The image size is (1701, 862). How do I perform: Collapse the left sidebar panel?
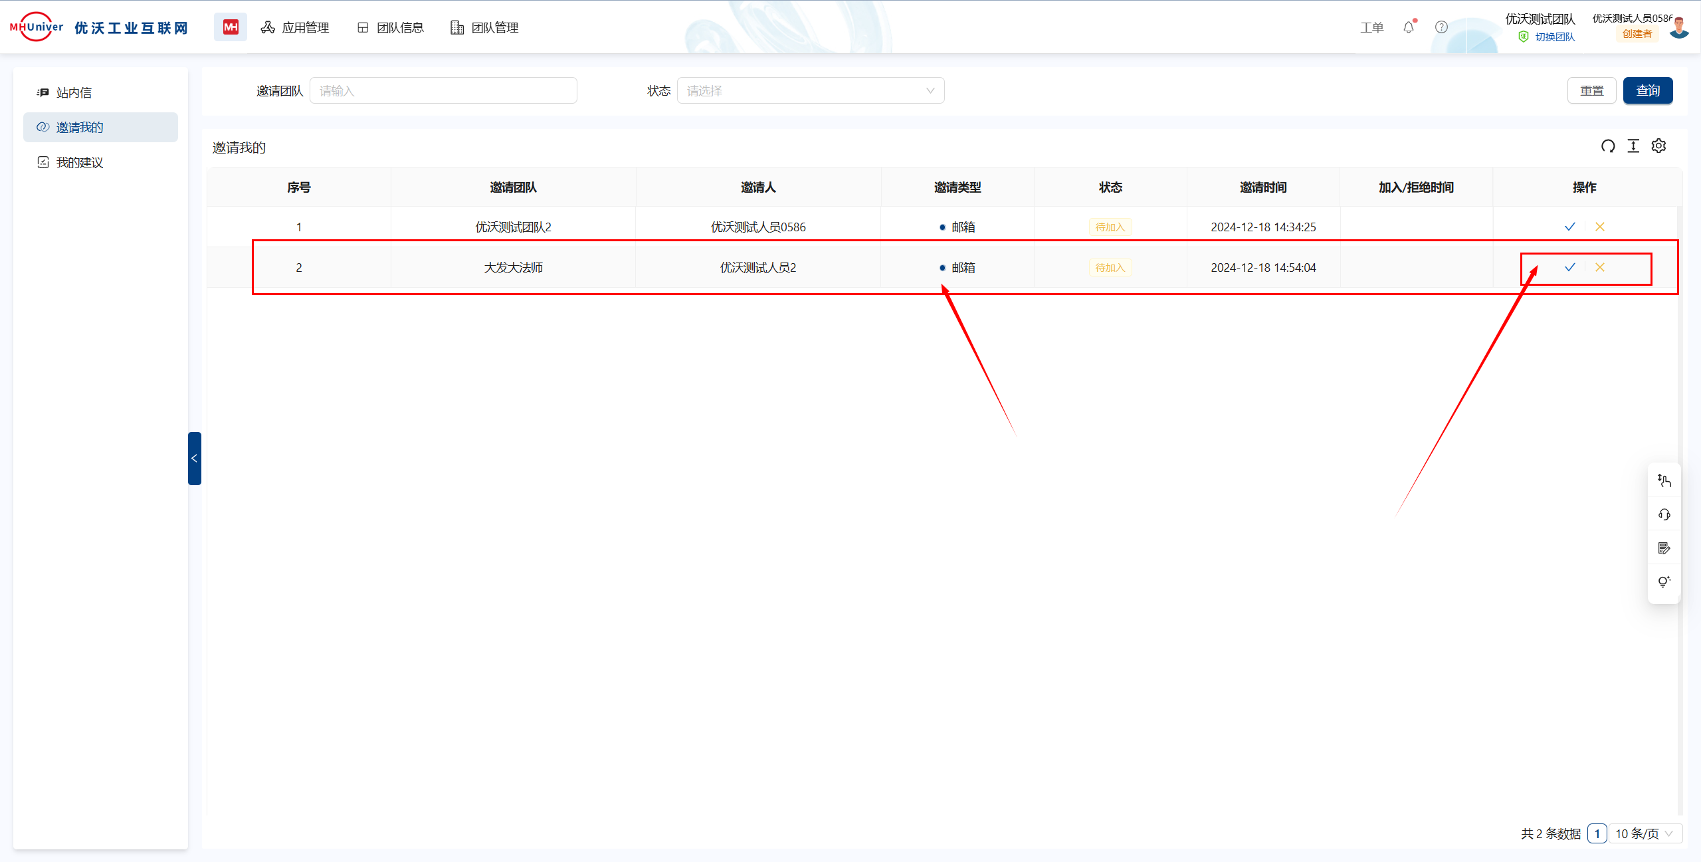pyautogui.click(x=194, y=459)
